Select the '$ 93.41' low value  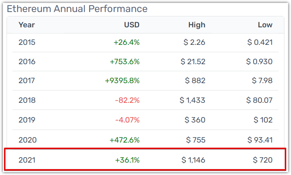(x=260, y=140)
